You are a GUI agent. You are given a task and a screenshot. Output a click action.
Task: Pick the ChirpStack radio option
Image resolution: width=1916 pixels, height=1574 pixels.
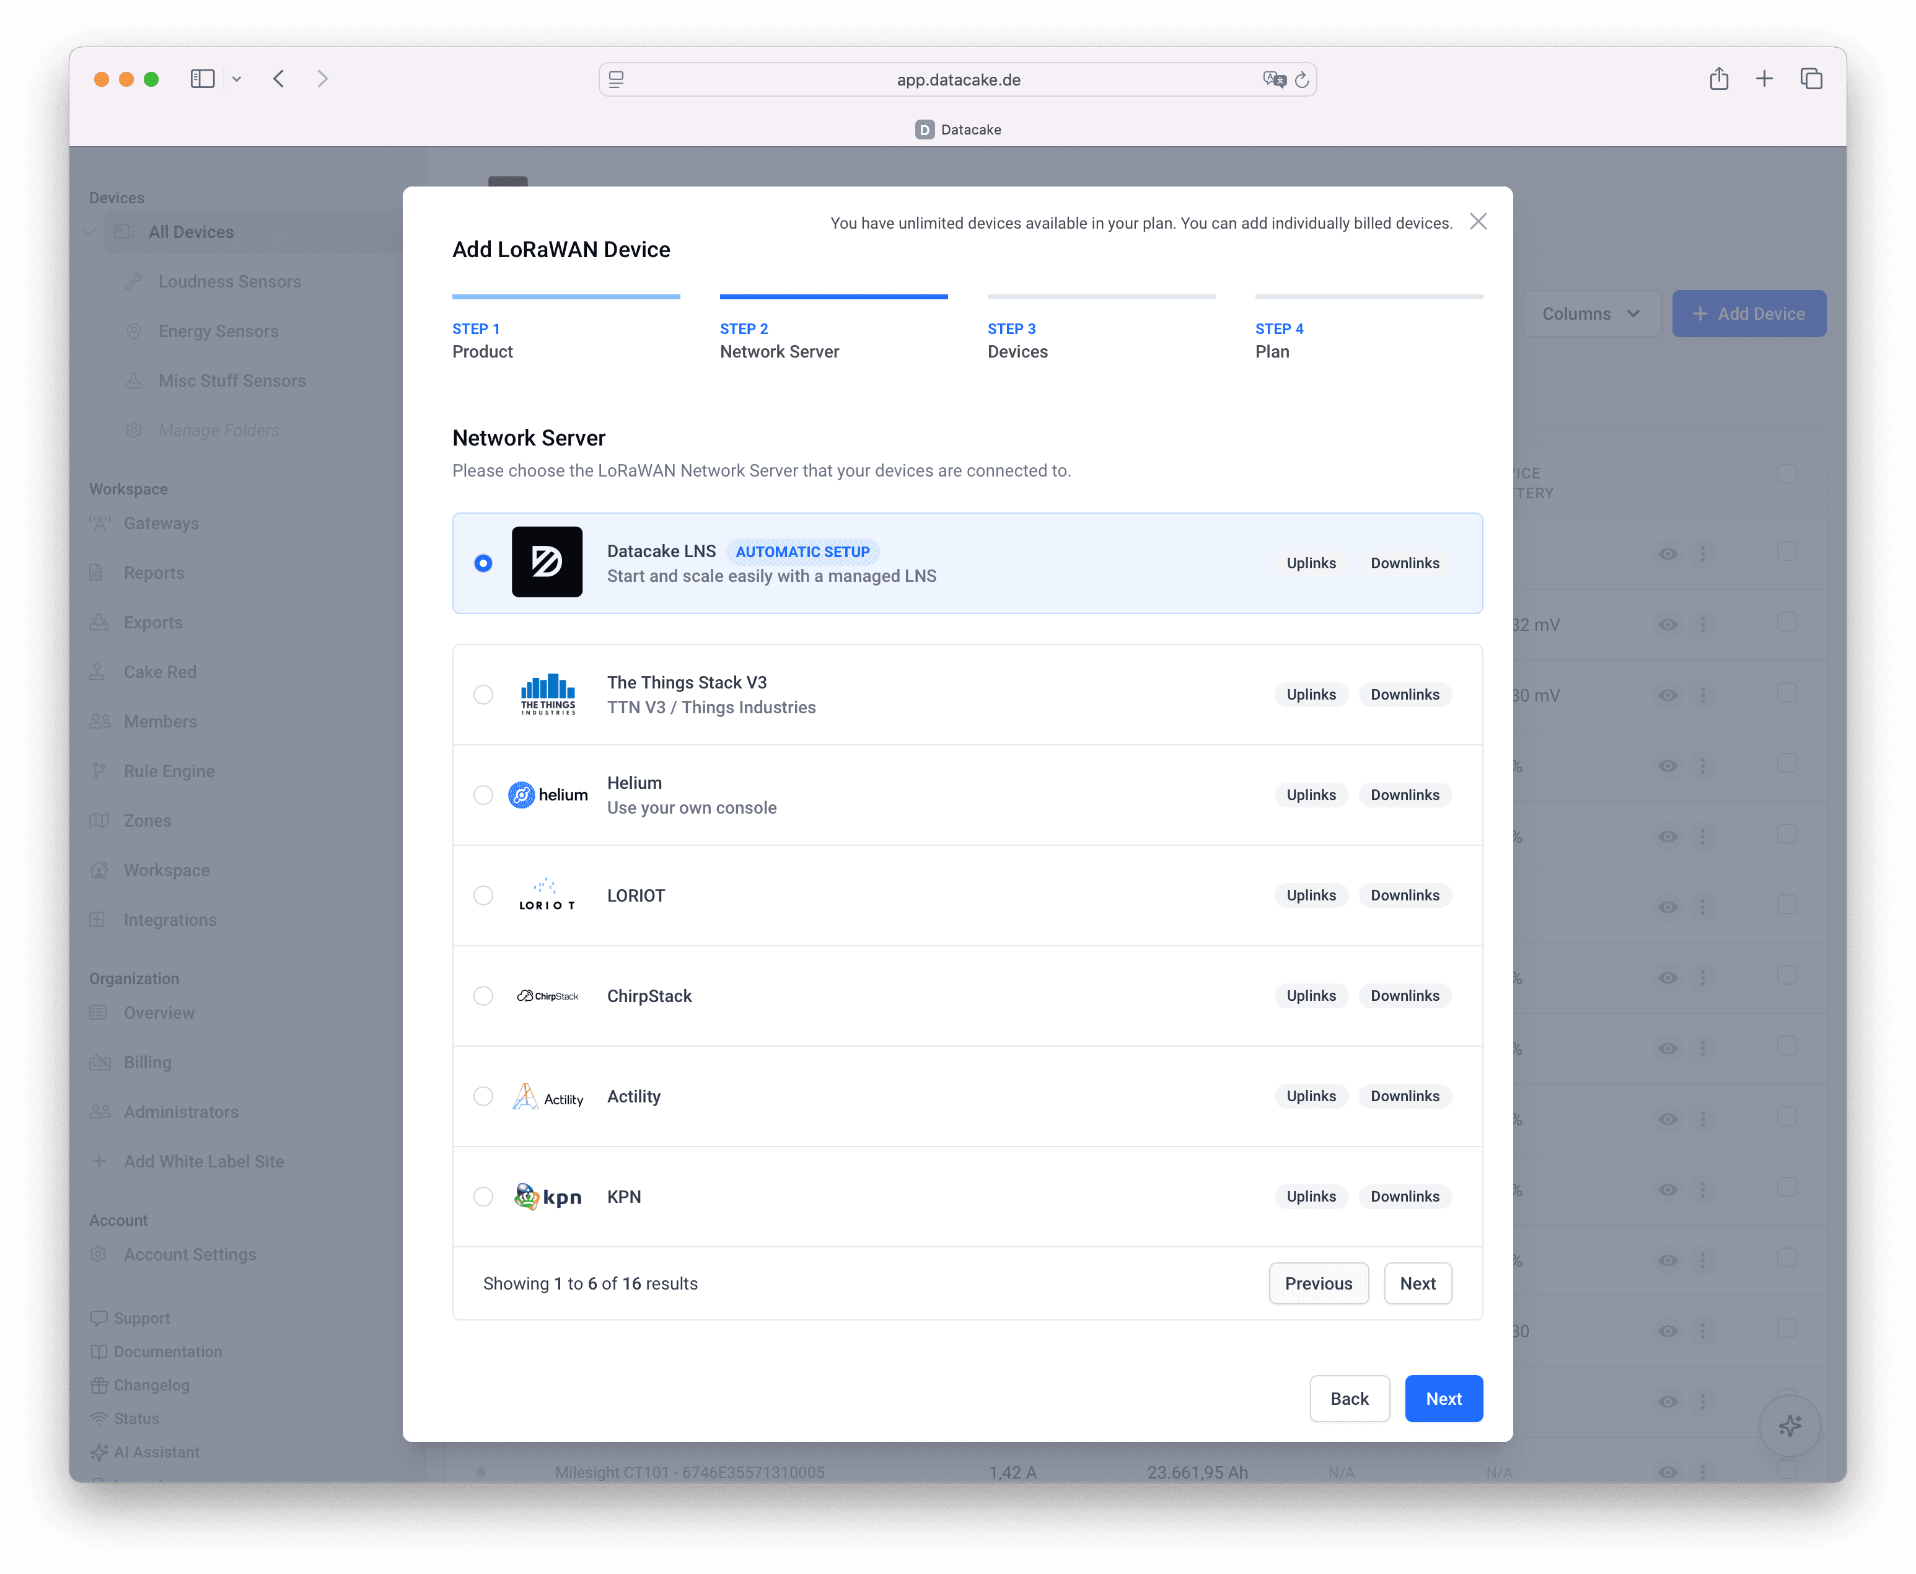pos(483,996)
